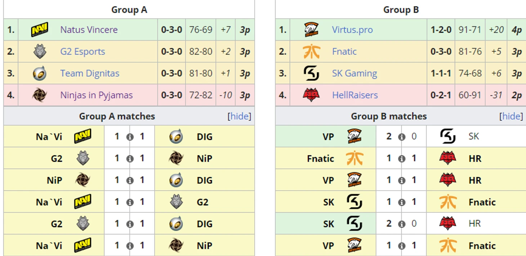Image resolution: width=526 pixels, height=256 pixels.
Task: Open the Ninjas in Pyjamas link
Action: (x=97, y=95)
